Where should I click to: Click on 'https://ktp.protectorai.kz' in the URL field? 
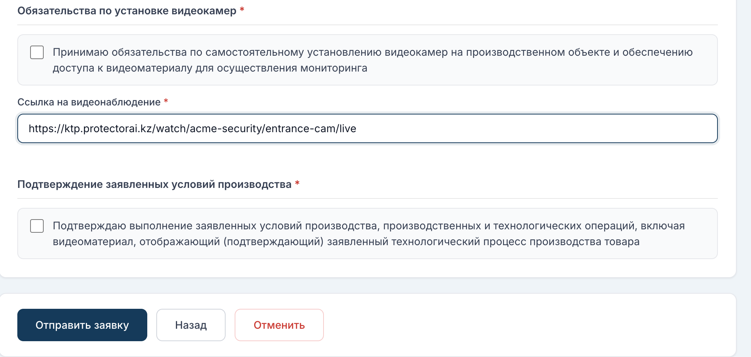pyautogui.click(x=90, y=128)
